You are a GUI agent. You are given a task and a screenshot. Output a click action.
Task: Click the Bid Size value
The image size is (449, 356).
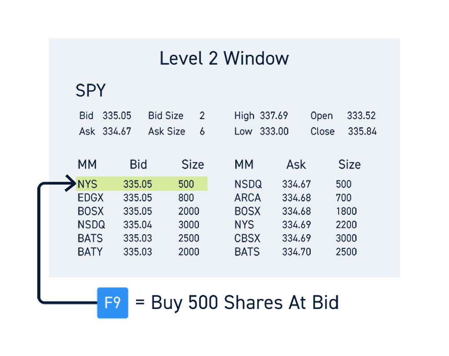tap(202, 116)
